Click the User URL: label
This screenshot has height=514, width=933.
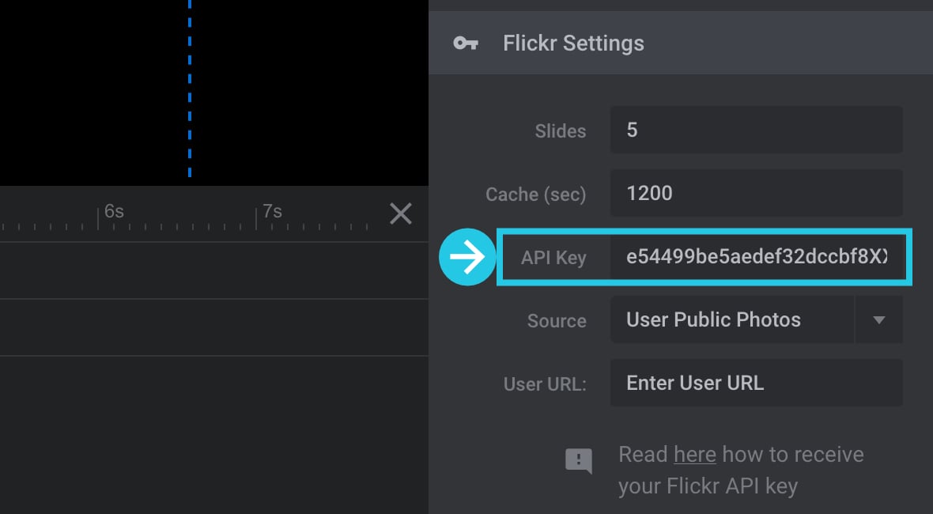[545, 384]
